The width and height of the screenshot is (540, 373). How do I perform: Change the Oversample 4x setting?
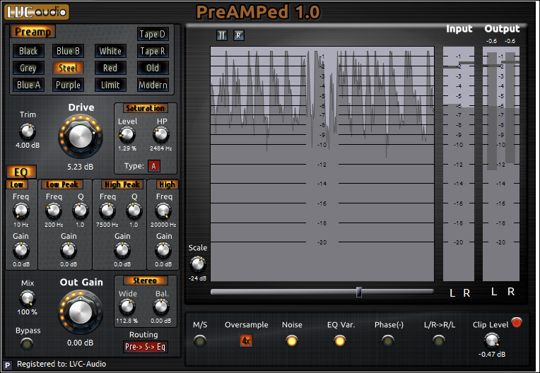point(246,341)
